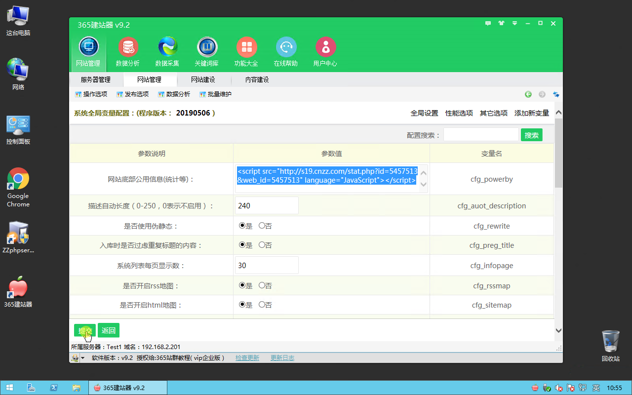632x395 pixels.
Task: Open the 365建站器 desktop shortcut
Action: click(x=18, y=292)
